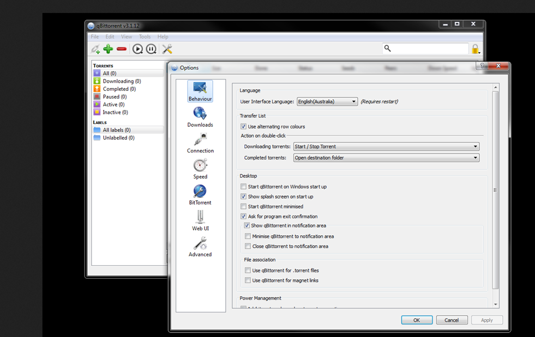The width and height of the screenshot is (535, 337).
Task: Select the Completed (0) filter icon
Action: pyautogui.click(x=97, y=89)
